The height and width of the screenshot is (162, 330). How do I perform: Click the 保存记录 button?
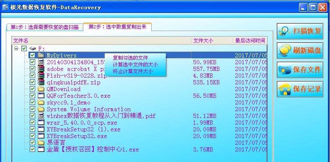[300, 89]
